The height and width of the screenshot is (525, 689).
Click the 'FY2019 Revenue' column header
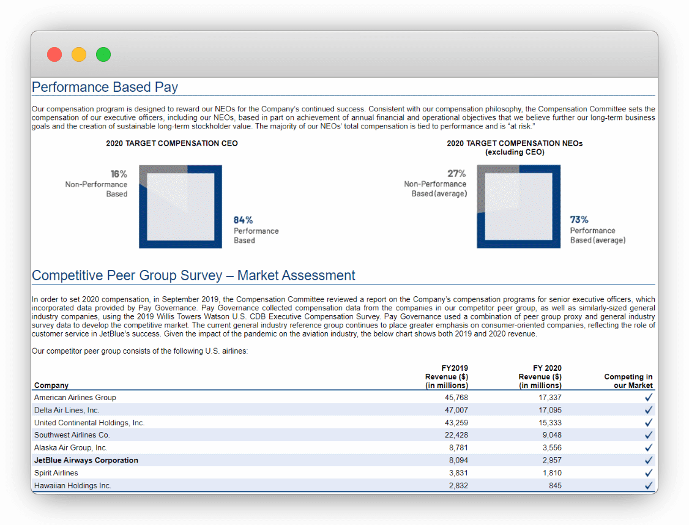pyautogui.click(x=447, y=376)
